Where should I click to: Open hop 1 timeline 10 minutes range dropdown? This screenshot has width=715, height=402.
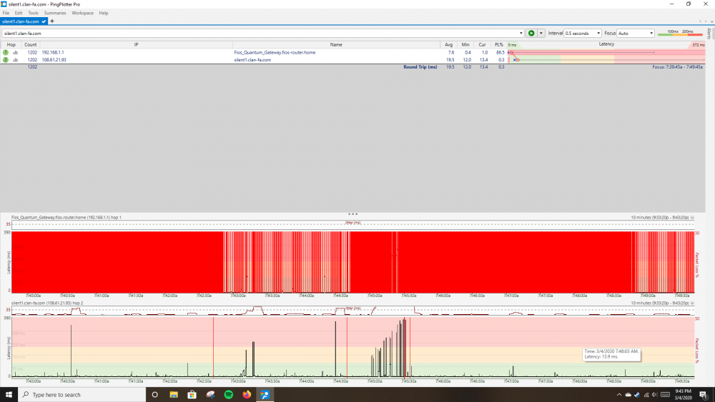[692, 218]
